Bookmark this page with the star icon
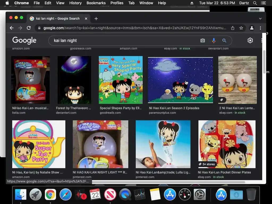 click(x=241, y=28)
